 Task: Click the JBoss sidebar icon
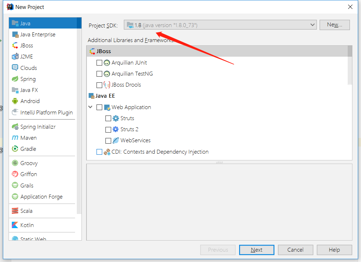click(15, 46)
